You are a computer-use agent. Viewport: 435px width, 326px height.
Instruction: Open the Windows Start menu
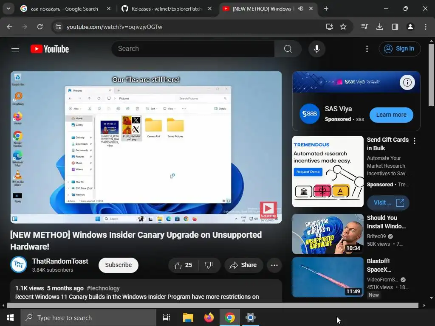10,318
